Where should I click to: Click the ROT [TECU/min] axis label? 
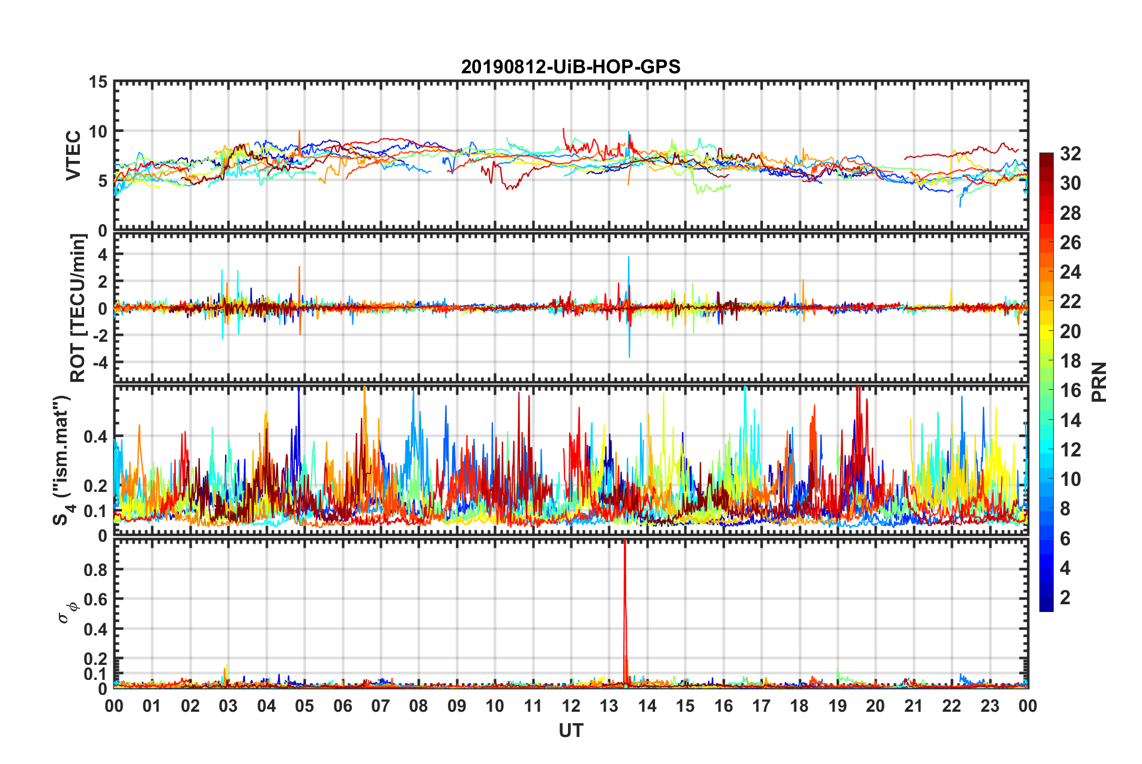pos(78,308)
